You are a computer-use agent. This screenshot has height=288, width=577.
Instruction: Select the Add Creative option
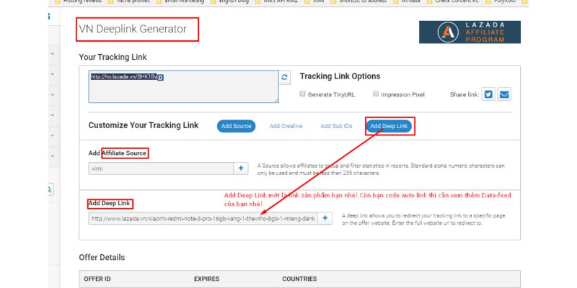click(x=286, y=126)
